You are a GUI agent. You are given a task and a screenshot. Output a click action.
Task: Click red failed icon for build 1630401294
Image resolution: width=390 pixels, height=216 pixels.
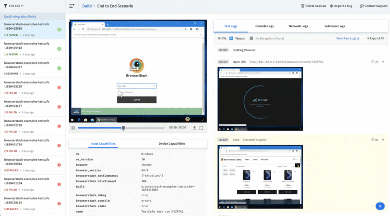pos(59,184)
